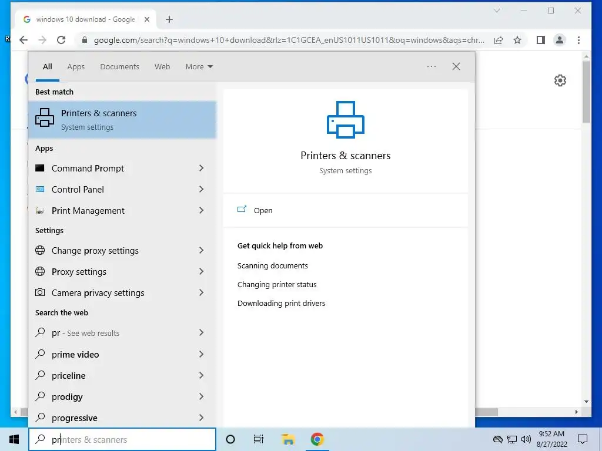Viewport: 602px width, 451px height.
Task: Open Print Management app result
Action: pyautogui.click(x=88, y=211)
